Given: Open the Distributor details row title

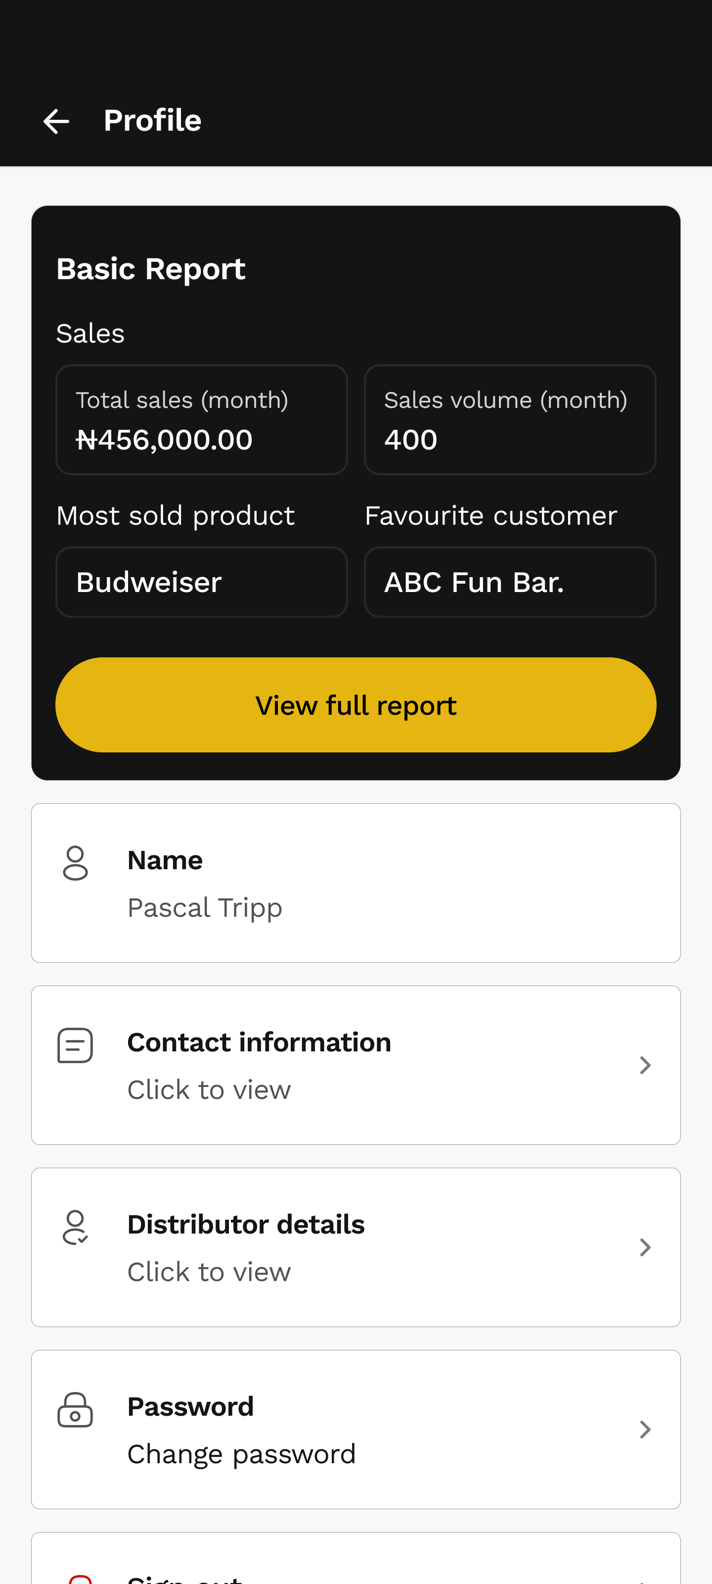Looking at the screenshot, I should [246, 1224].
